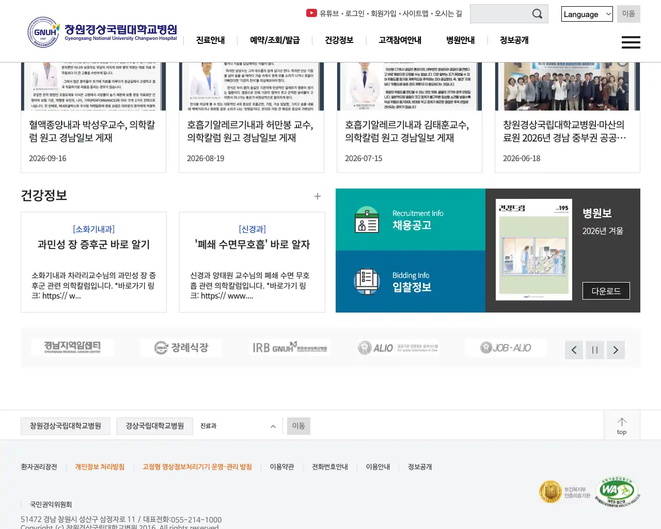Jump to top of page
Image resolution: width=661 pixels, height=529 pixels.
click(x=622, y=426)
